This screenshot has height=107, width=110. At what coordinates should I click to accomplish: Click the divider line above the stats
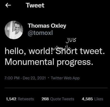[56, 88]
